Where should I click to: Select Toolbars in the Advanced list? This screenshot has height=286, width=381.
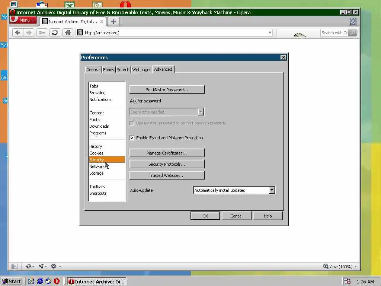(x=107, y=187)
